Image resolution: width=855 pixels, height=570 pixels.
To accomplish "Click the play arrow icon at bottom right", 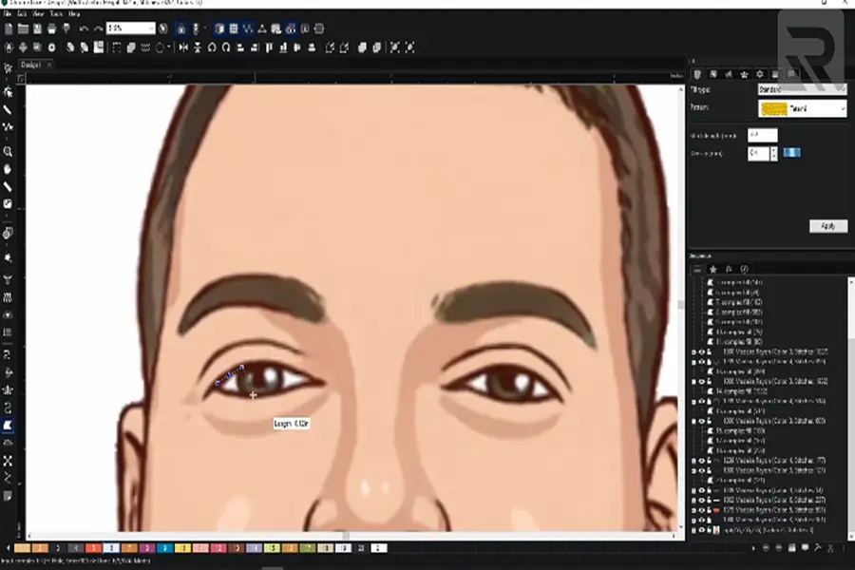I will pos(753,548).
